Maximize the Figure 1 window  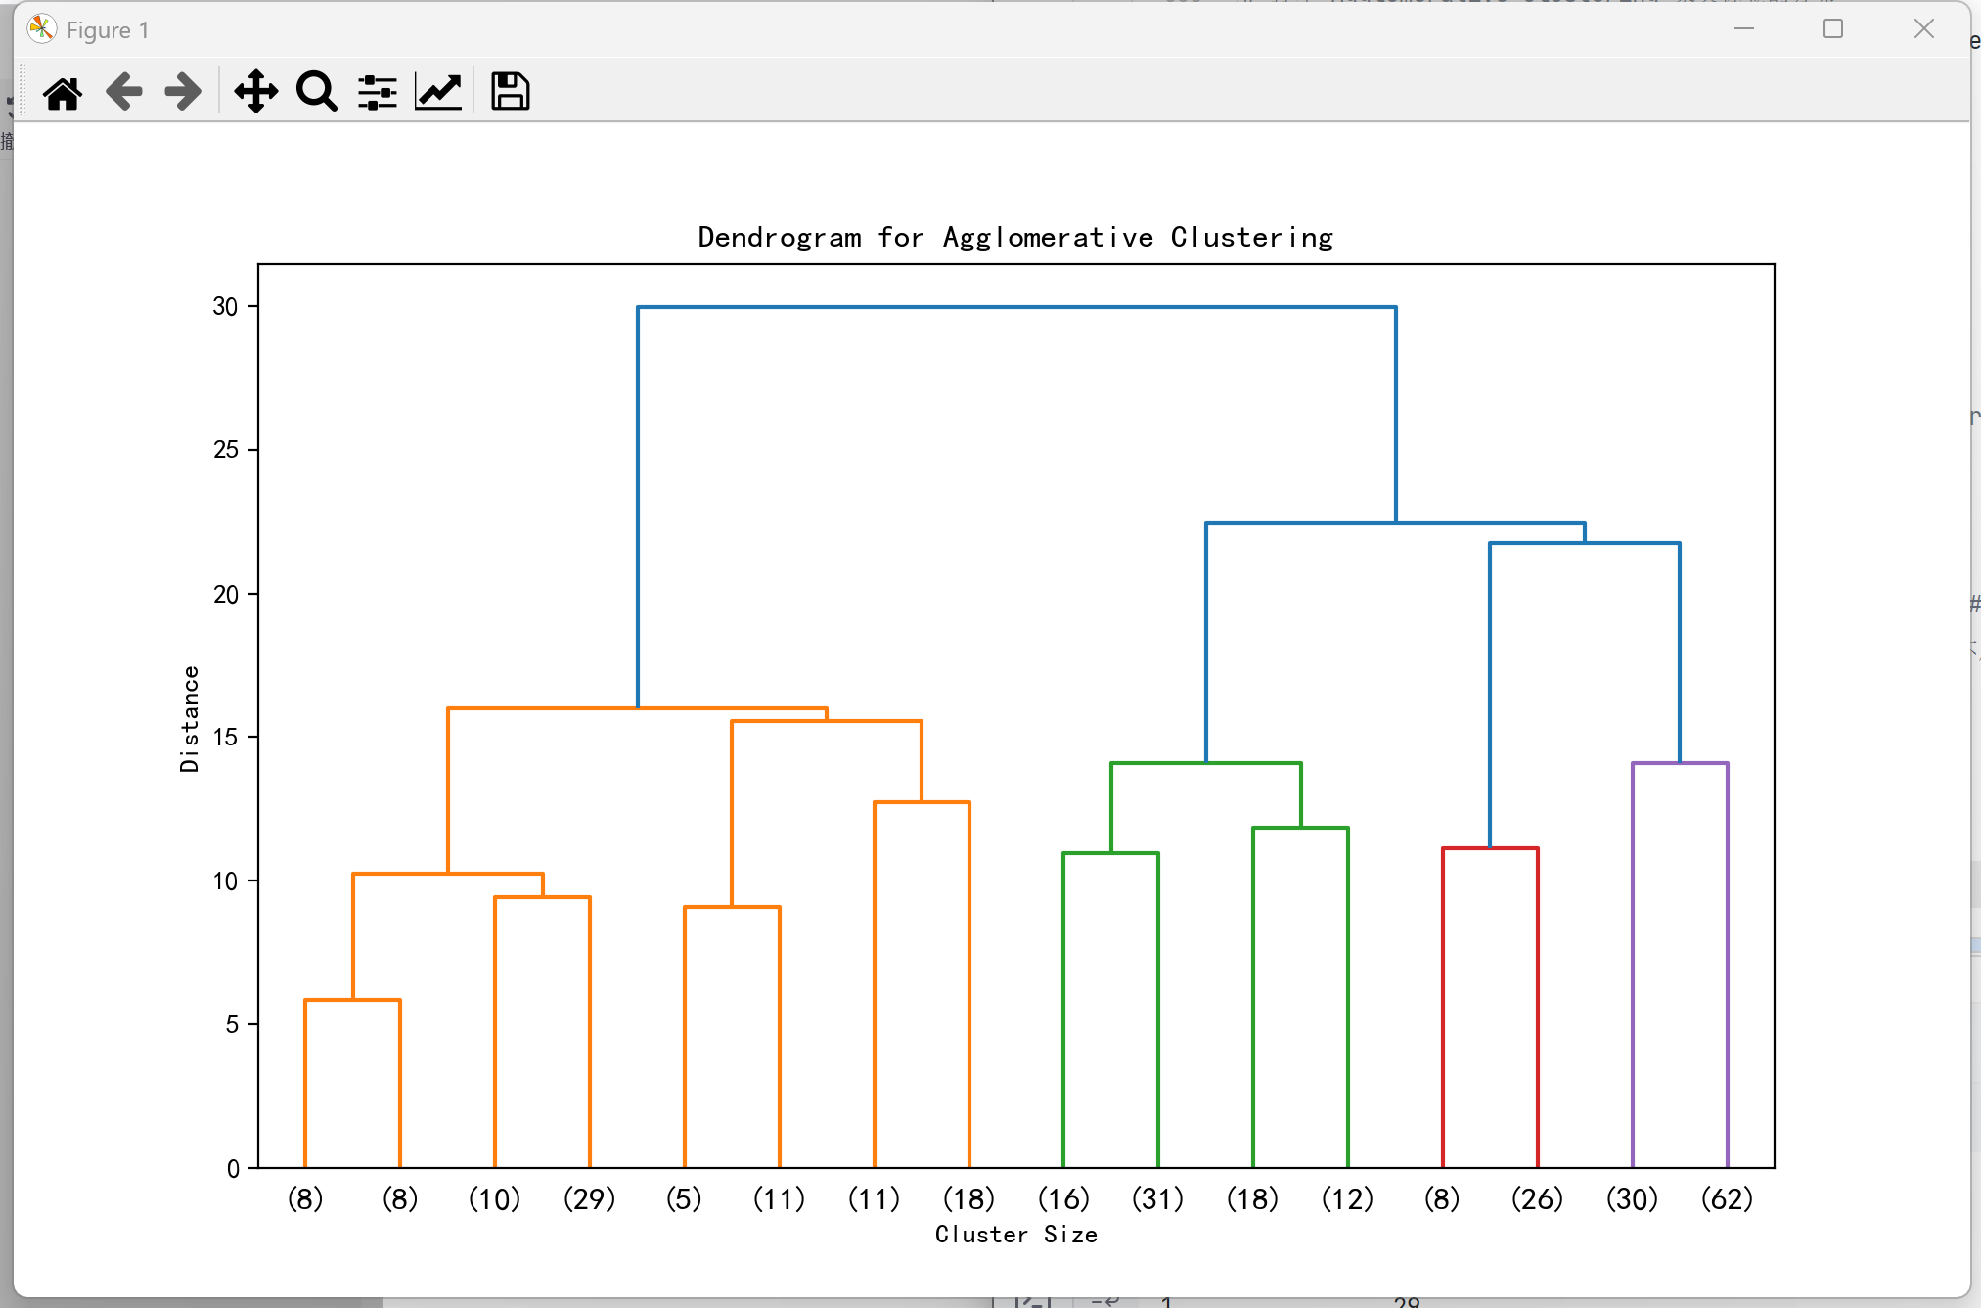tap(1833, 29)
